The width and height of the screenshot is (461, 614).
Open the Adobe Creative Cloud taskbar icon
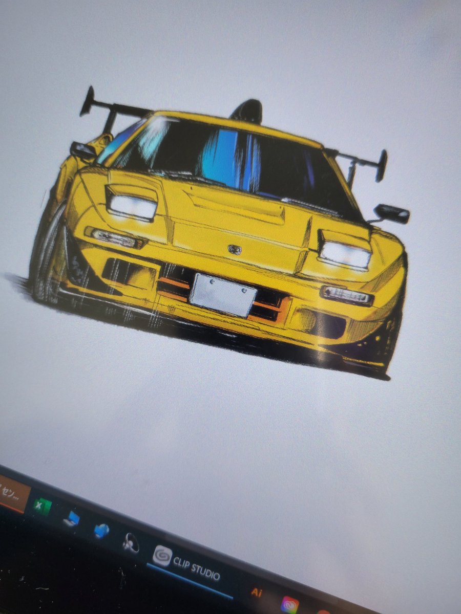289,605
